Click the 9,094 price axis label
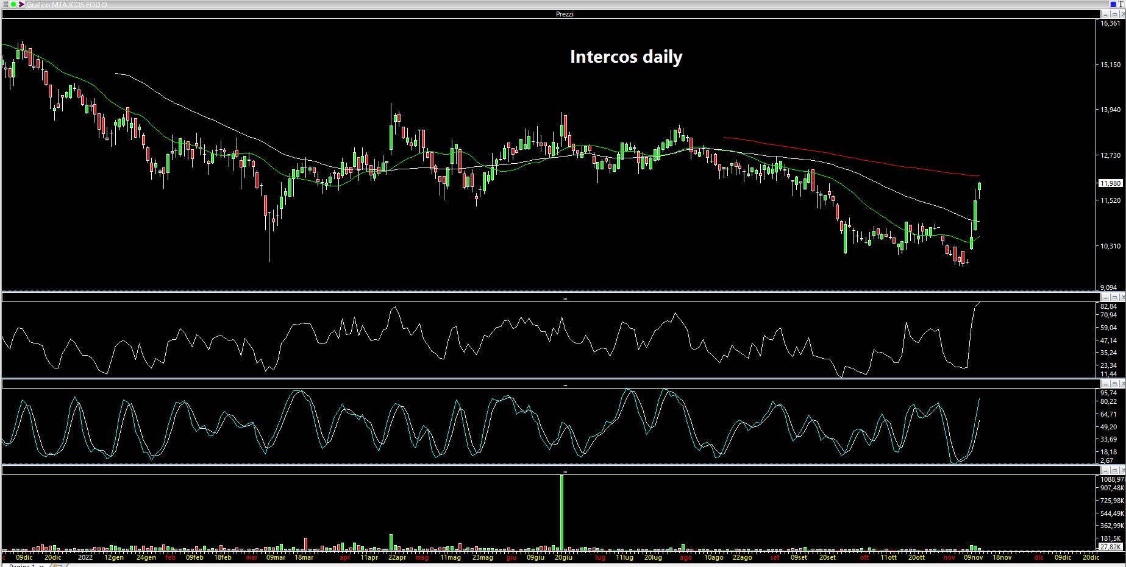Screen dimensions: 1126x567 [x=1110, y=287]
